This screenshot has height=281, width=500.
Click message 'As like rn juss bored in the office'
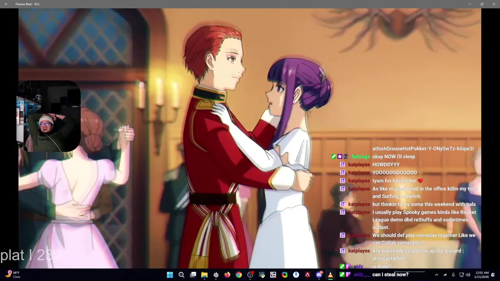[425, 192]
